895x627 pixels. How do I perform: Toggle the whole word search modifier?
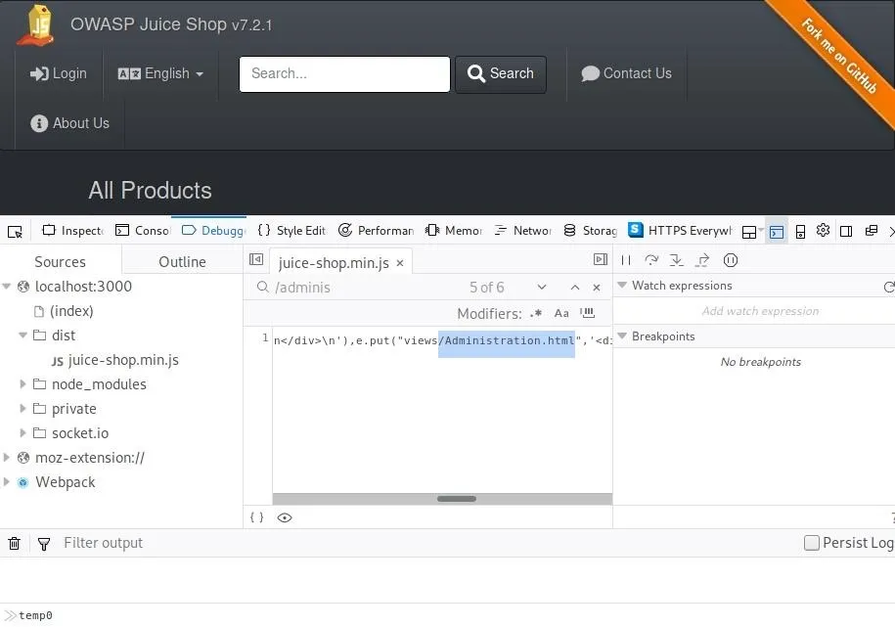click(x=587, y=313)
